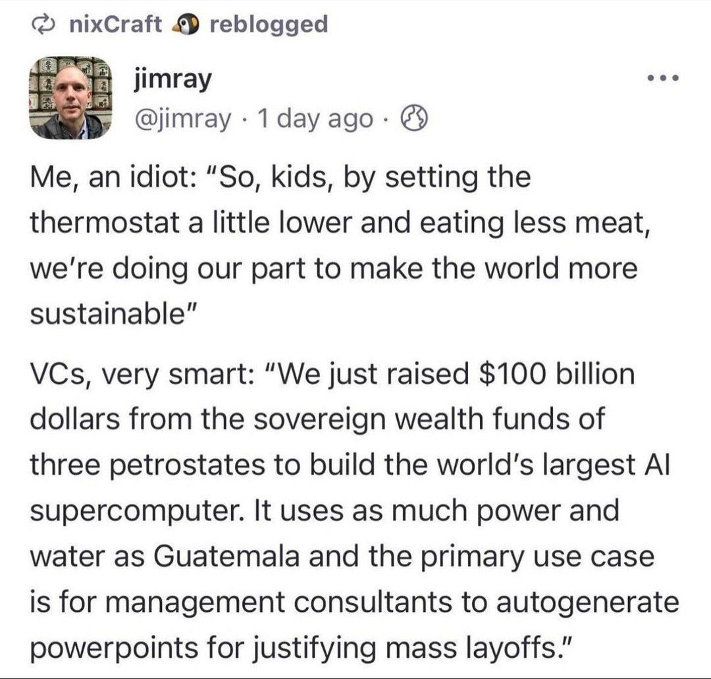Click the globe public visibility icon
711x679 pixels.
413,119
